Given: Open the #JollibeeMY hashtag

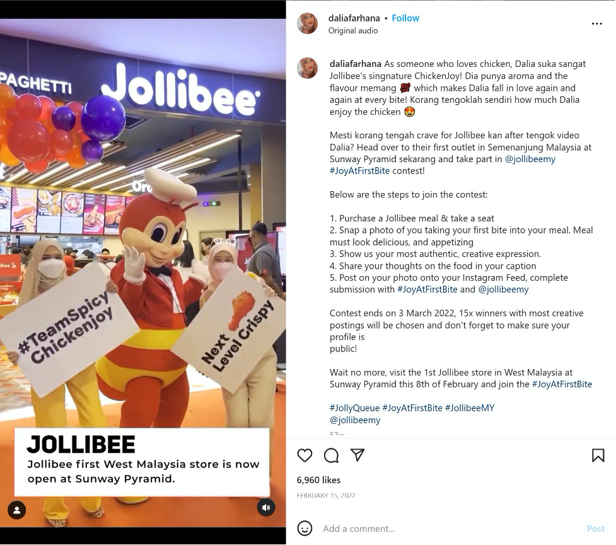Looking at the screenshot, I should tap(470, 408).
